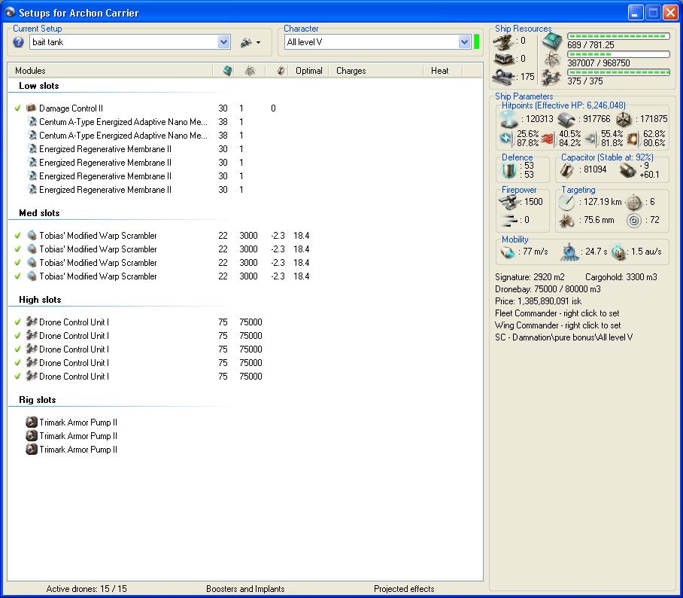Click the first Trimark Armor Pump II icon
The height and width of the screenshot is (598, 683).
coord(32,422)
